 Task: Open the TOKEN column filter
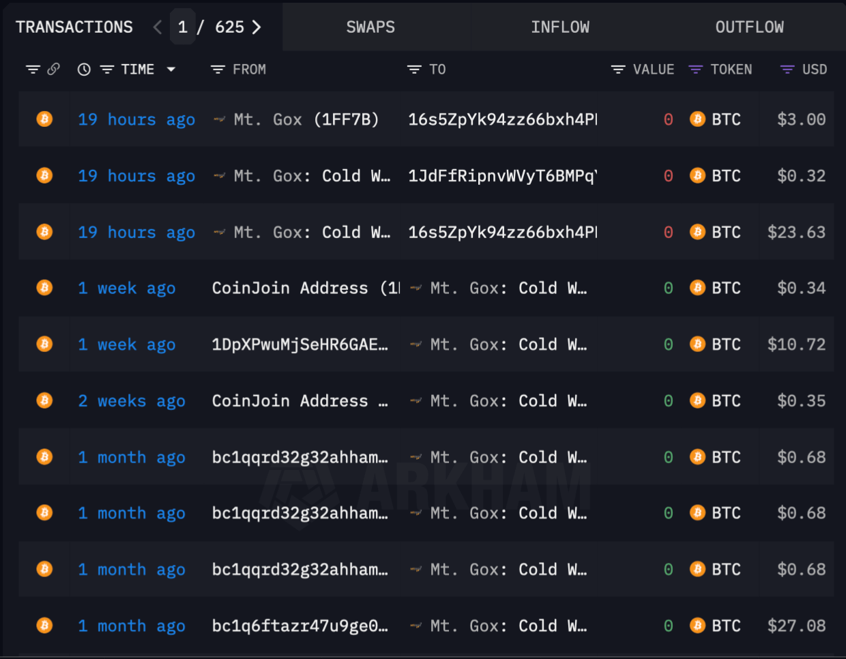point(695,70)
